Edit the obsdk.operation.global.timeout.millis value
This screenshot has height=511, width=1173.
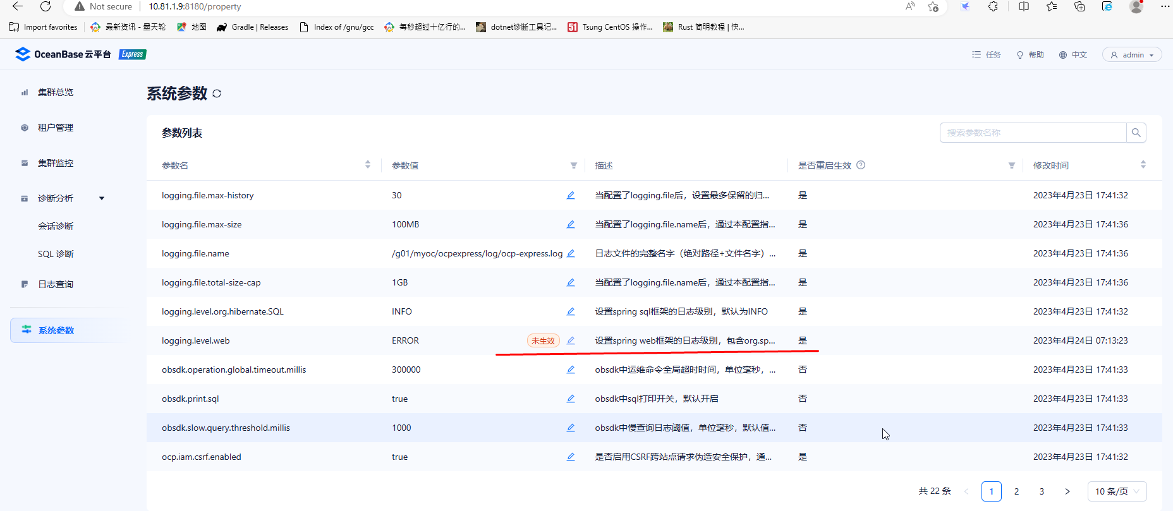(571, 370)
